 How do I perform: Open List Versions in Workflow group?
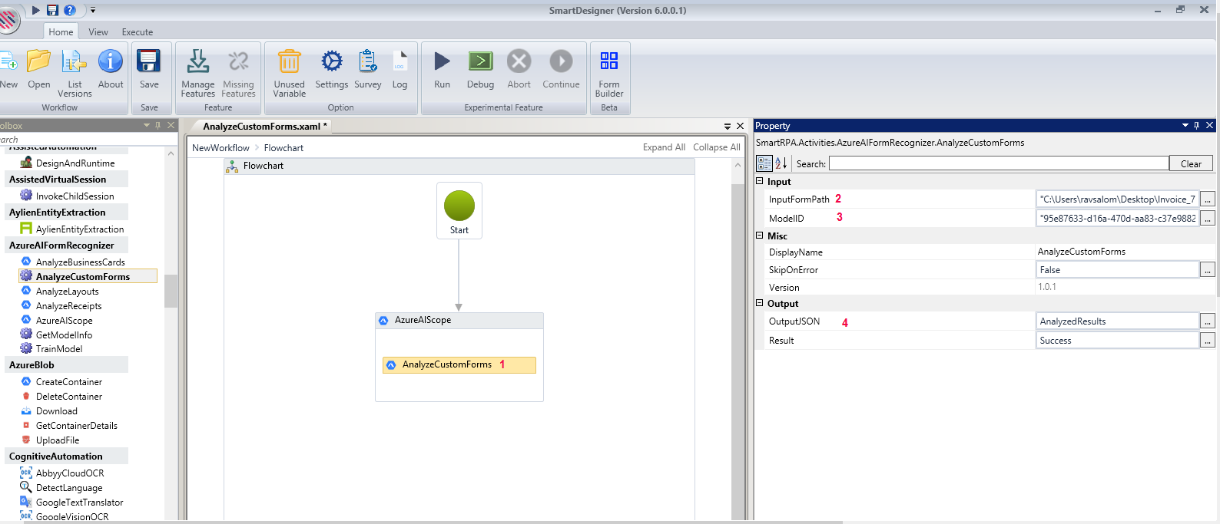[75, 61]
